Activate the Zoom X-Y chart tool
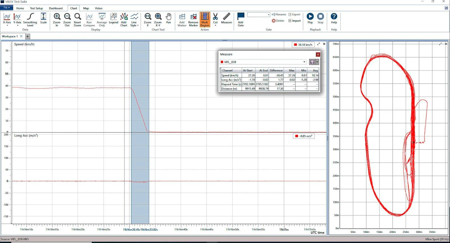Viewport: 450px width, 243px height. (x=158, y=20)
